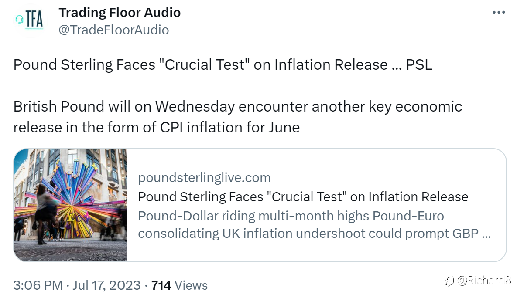Open the Trading Floor Audio profile name
Viewport: 517px width, 298px height.
120,13
